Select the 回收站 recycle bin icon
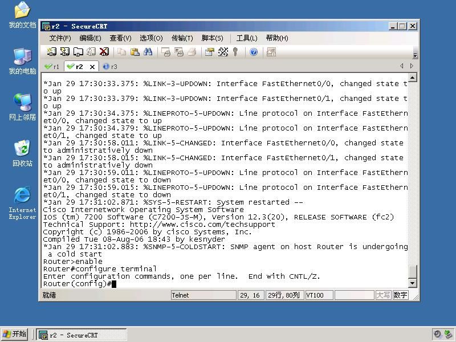Viewport: 456px width, 342px height. point(22,153)
